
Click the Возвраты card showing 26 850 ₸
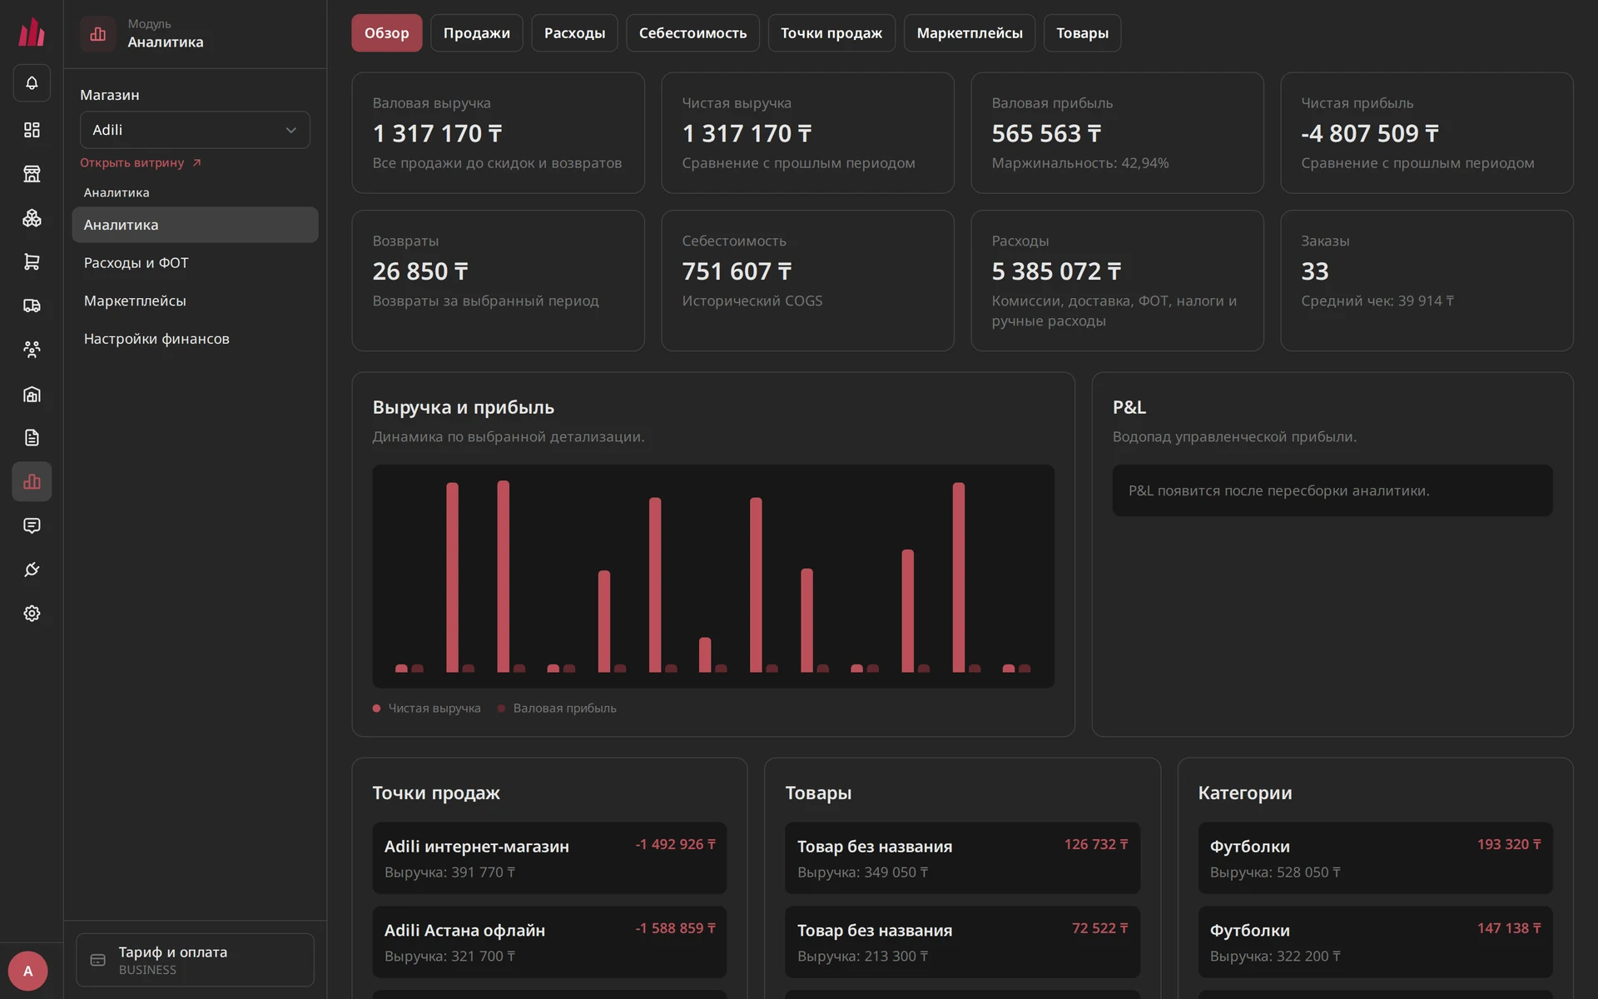[498, 281]
